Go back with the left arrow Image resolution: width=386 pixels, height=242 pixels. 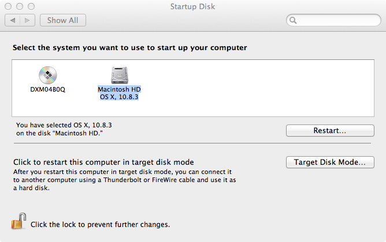click(x=13, y=20)
